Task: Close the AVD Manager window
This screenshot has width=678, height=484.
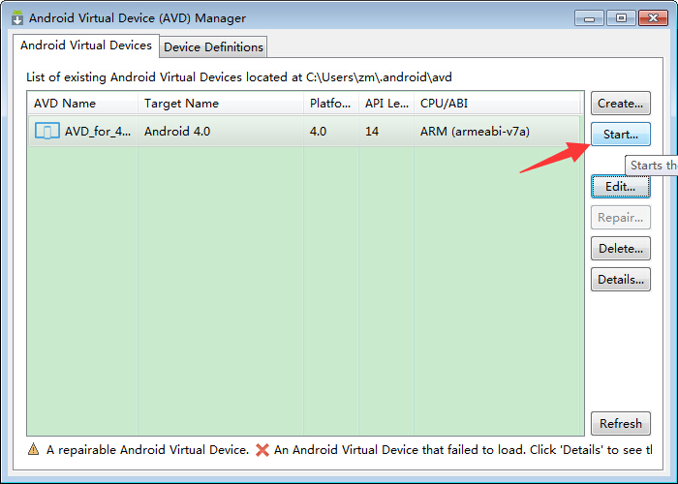Action: [x=654, y=18]
